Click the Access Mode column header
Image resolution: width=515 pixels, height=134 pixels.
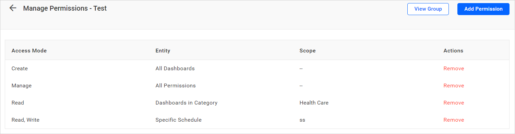[x=29, y=51]
